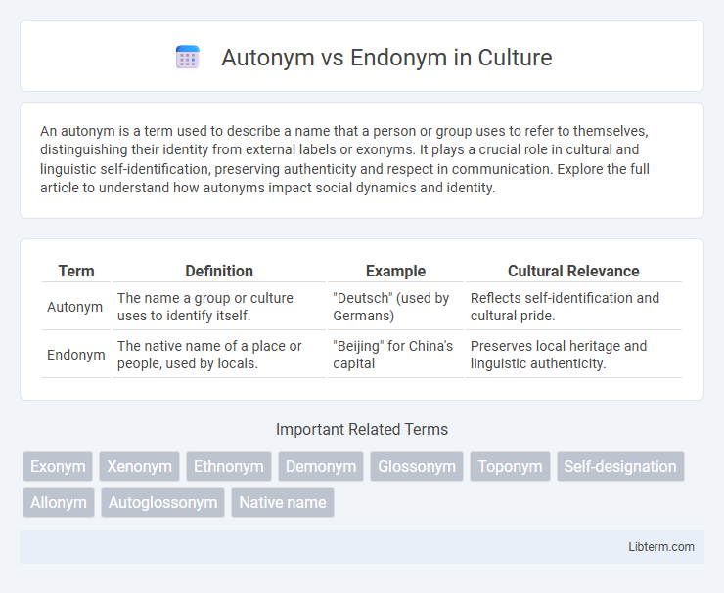
Task: Click the definition 'The name a group or culture uses'
Action: (219, 307)
